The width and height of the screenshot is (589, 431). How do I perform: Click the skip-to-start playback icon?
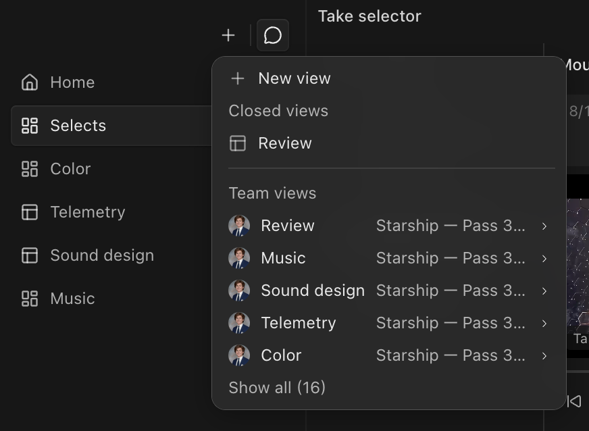[x=574, y=401]
